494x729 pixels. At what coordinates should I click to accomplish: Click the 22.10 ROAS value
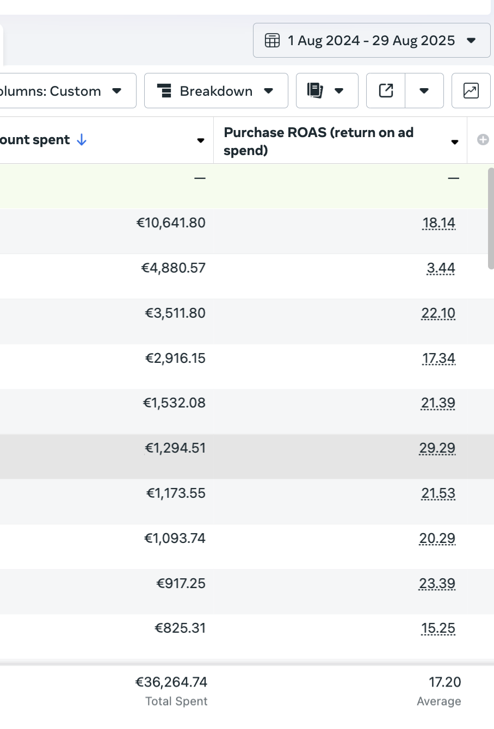tap(438, 313)
